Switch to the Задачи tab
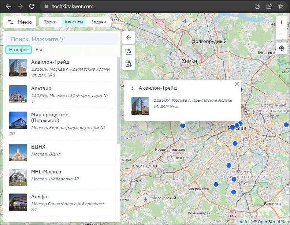This screenshot has height=225, width=290. click(x=98, y=22)
